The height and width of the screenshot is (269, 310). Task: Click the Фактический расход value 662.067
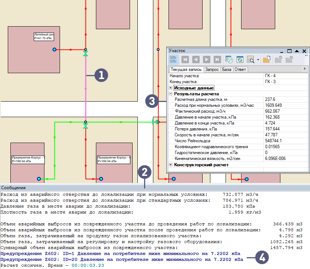point(273,111)
